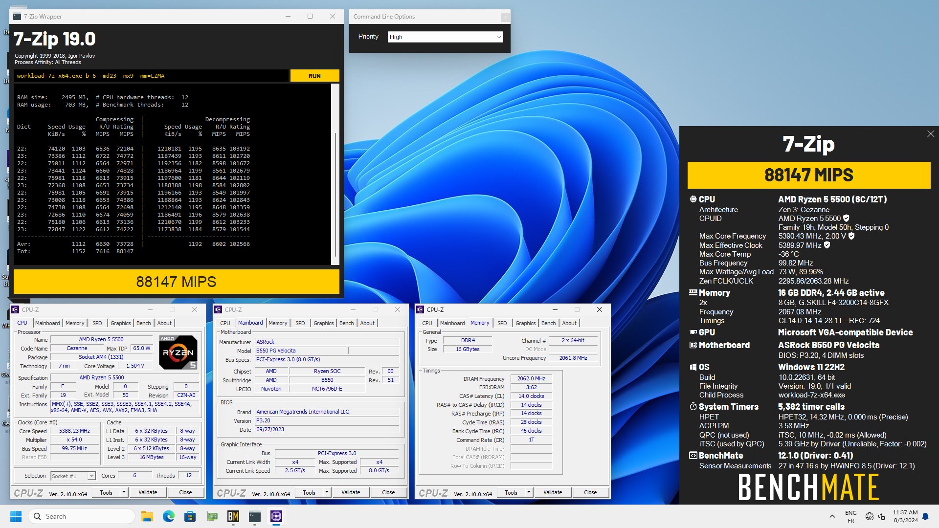The height and width of the screenshot is (528, 939).
Task: Open Socket #1 selection dropdown in CPU-Z
Action: [x=73, y=476]
